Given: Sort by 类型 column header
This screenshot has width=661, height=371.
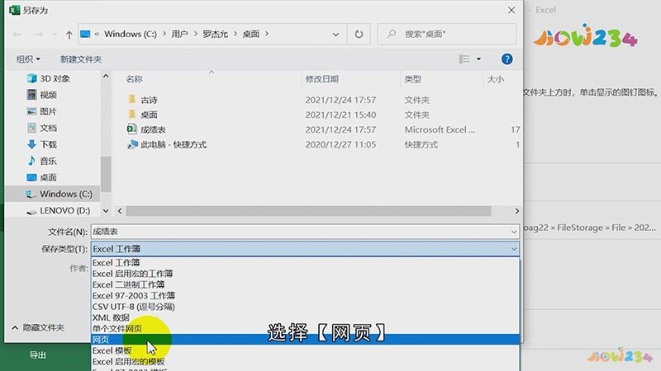Looking at the screenshot, I should 412,79.
